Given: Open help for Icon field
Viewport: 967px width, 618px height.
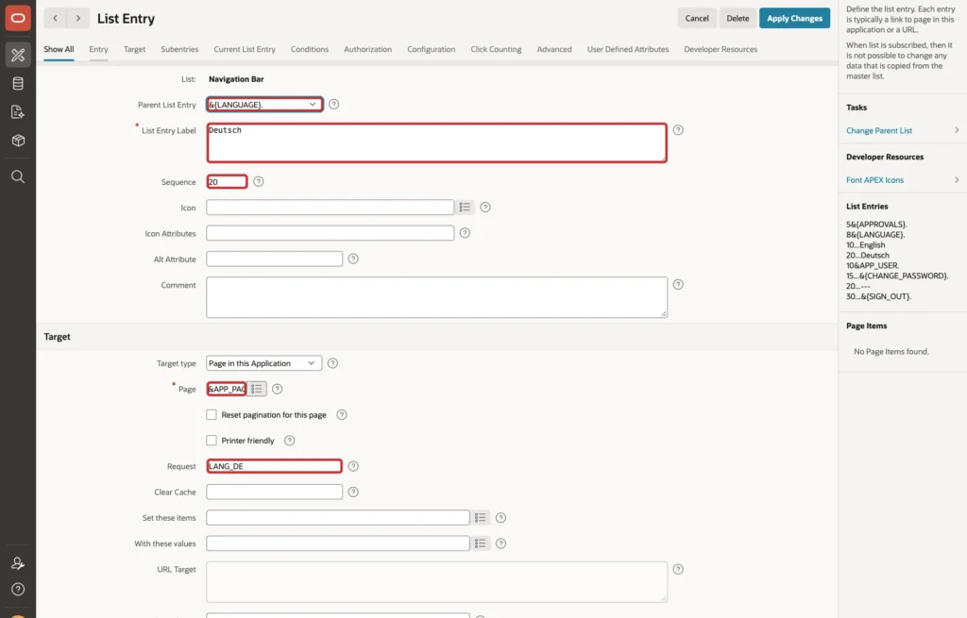Looking at the screenshot, I should pyautogui.click(x=485, y=208).
